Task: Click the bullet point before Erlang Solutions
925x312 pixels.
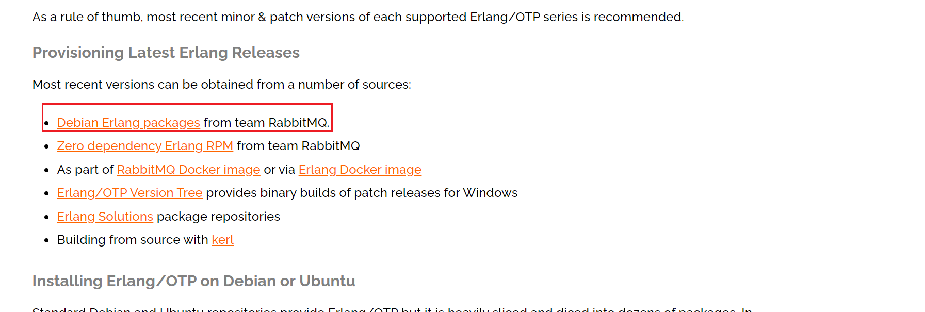Action: coord(46,217)
